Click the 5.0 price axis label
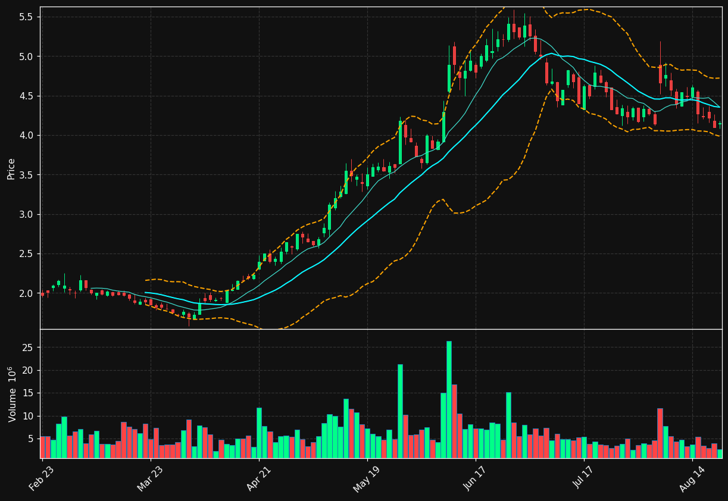728x501 pixels. [x=27, y=57]
